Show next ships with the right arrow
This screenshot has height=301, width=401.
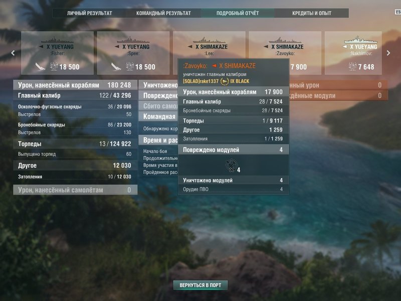[x=388, y=53]
